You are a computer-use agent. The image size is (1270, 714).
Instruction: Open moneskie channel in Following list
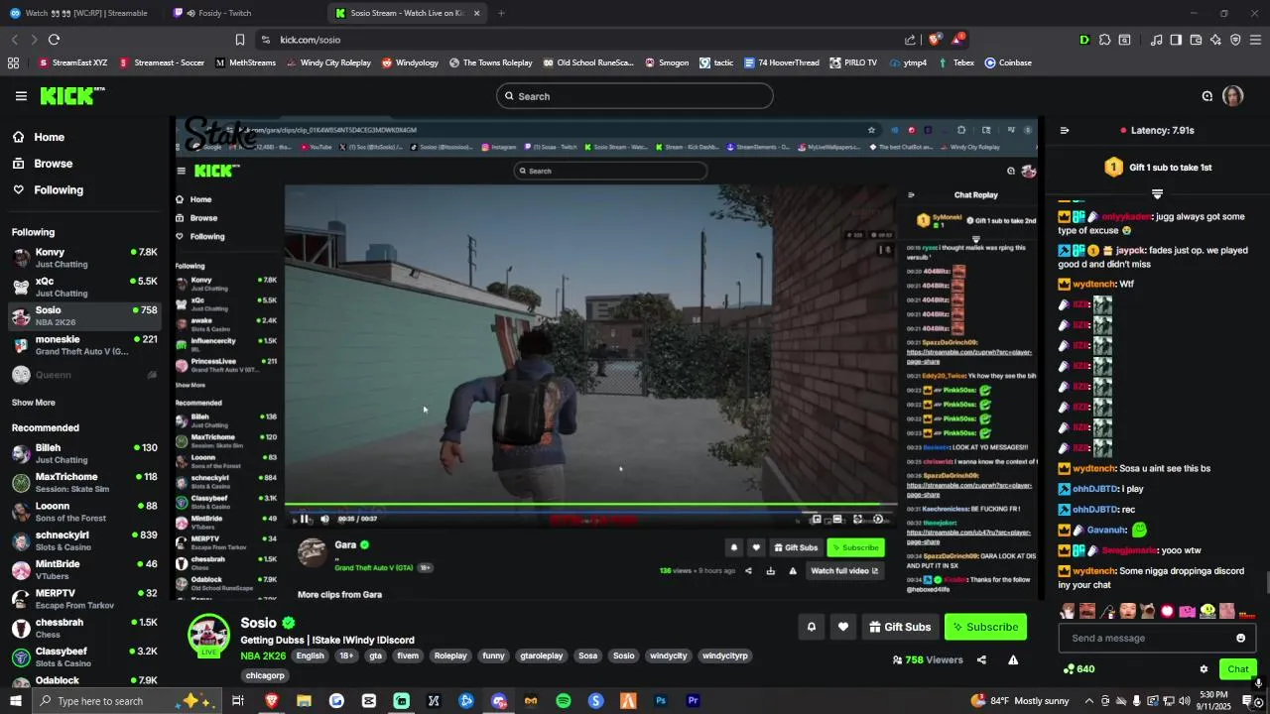pos(84,345)
